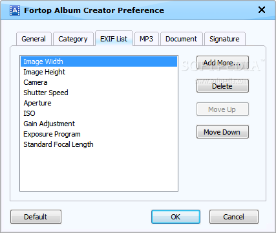Switch to the General tab
This screenshot has width=276, height=233.
pos(34,39)
